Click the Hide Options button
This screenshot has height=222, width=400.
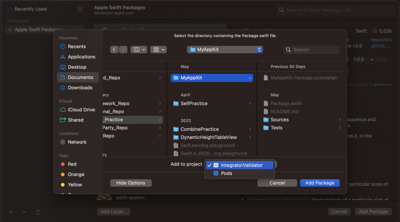click(x=131, y=183)
